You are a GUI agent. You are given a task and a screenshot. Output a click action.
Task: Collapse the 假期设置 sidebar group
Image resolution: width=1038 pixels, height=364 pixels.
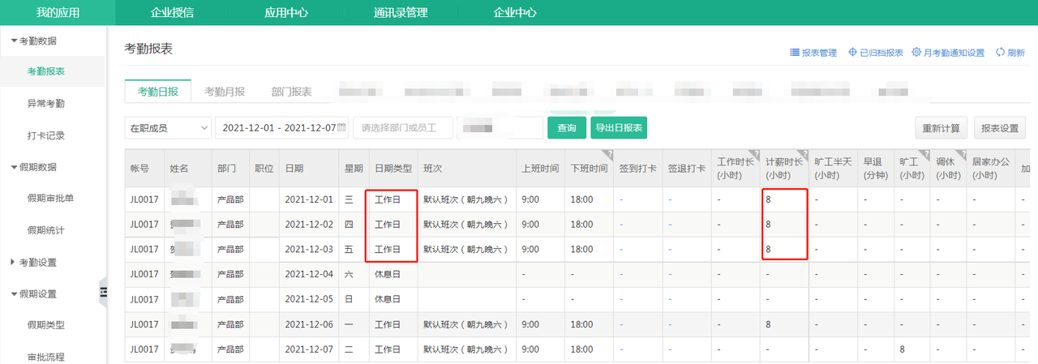point(34,294)
